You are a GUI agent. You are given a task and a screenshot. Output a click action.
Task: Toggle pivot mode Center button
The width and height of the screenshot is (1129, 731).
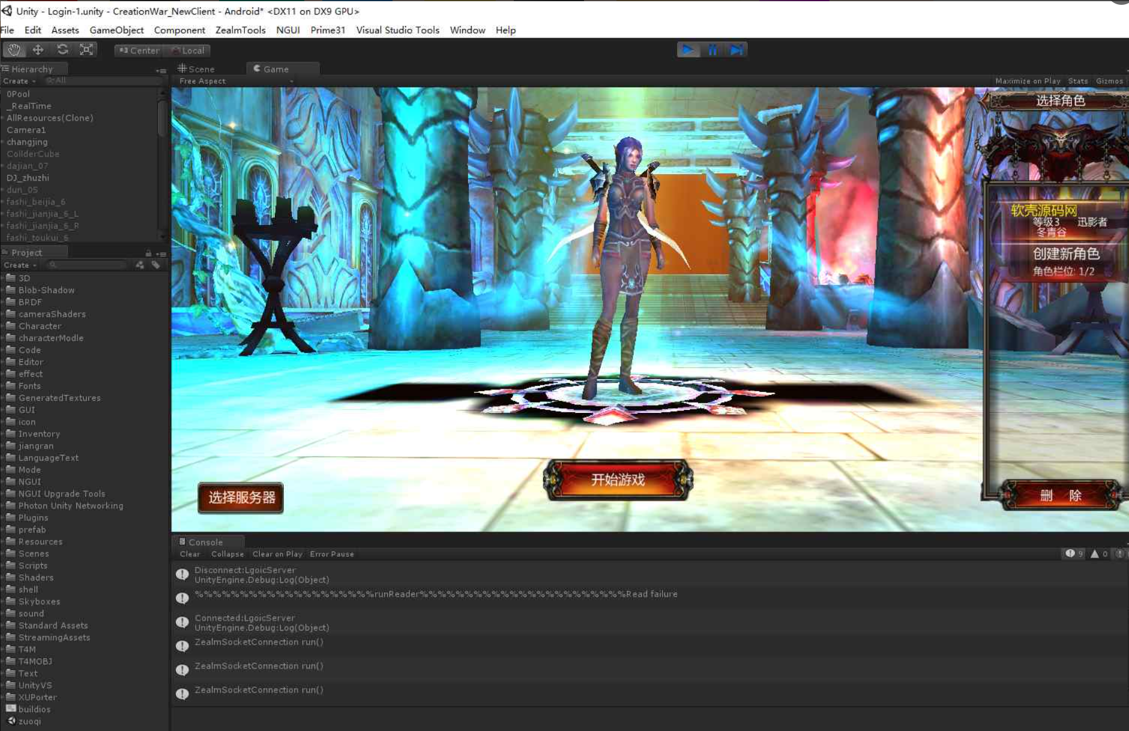(x=139, y=50)
